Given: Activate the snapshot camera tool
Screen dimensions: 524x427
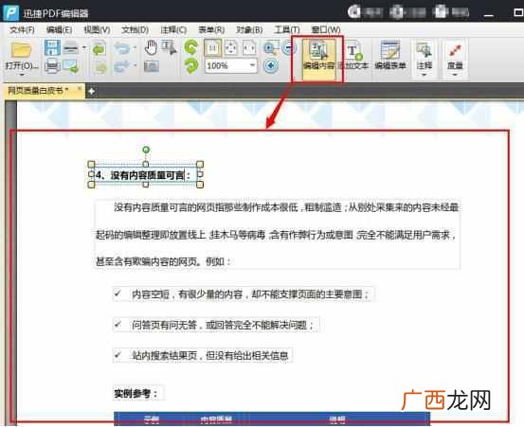Looking at the screenshot, I should pos(152,66).
